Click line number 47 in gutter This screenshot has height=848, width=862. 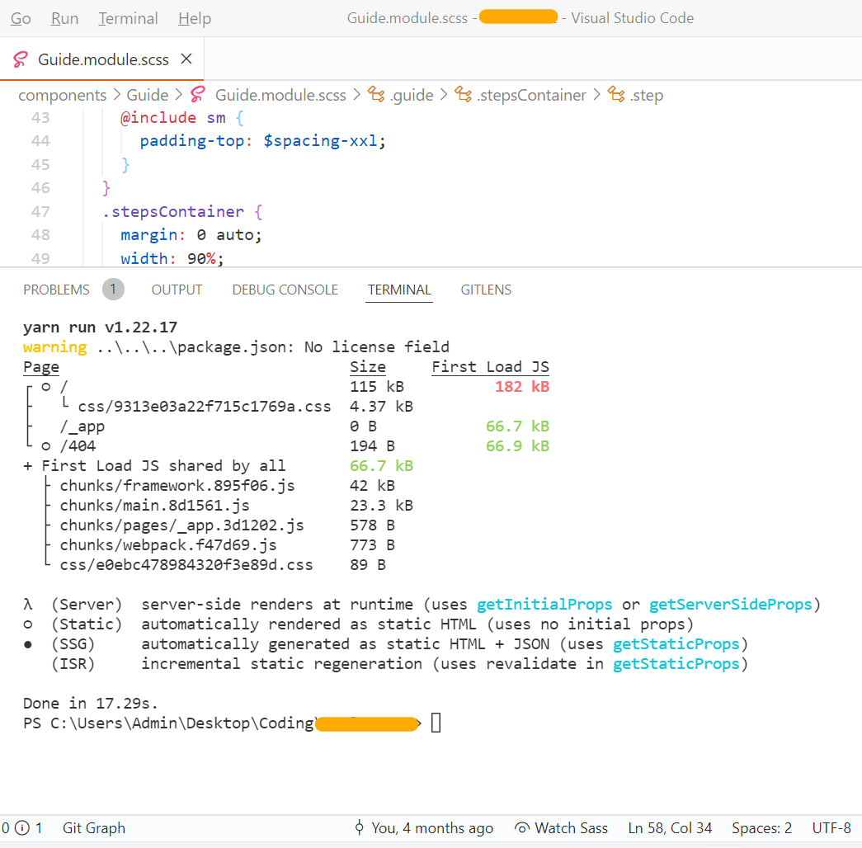point(40,212)
